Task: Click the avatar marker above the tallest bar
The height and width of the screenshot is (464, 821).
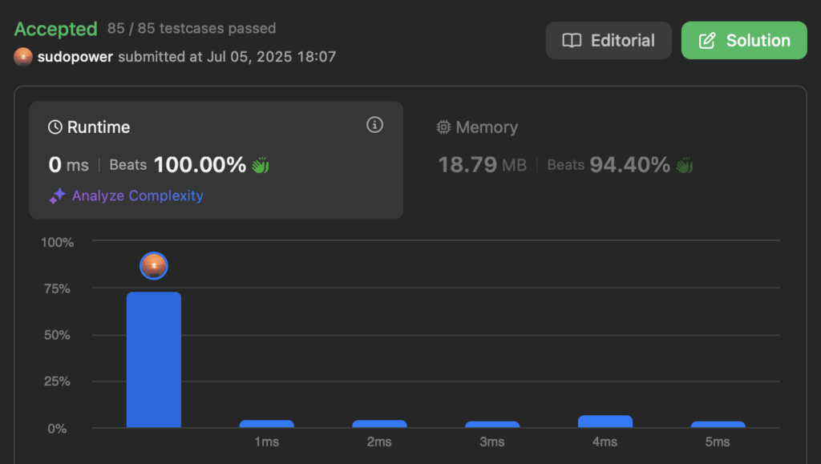Action: point(154,266)
